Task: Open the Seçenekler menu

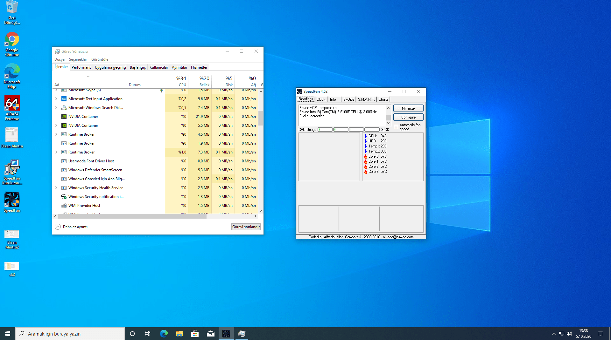Action: click(78, 59)
